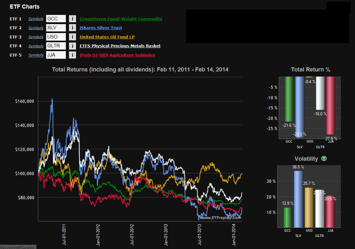This screenshot has height=249, width=355.
Task: Open the info icon for USO
Action: point(73,37)
